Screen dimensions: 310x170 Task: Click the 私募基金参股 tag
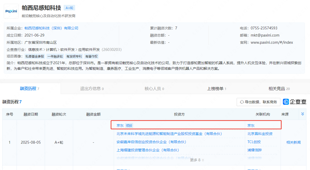[x=35, y=56]
